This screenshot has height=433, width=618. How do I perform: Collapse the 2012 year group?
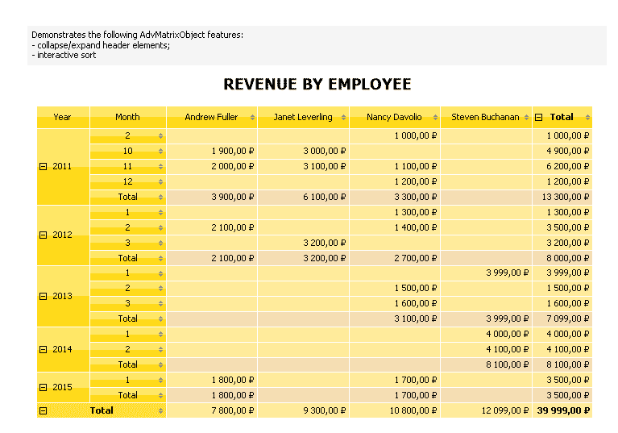coord(44,235)
